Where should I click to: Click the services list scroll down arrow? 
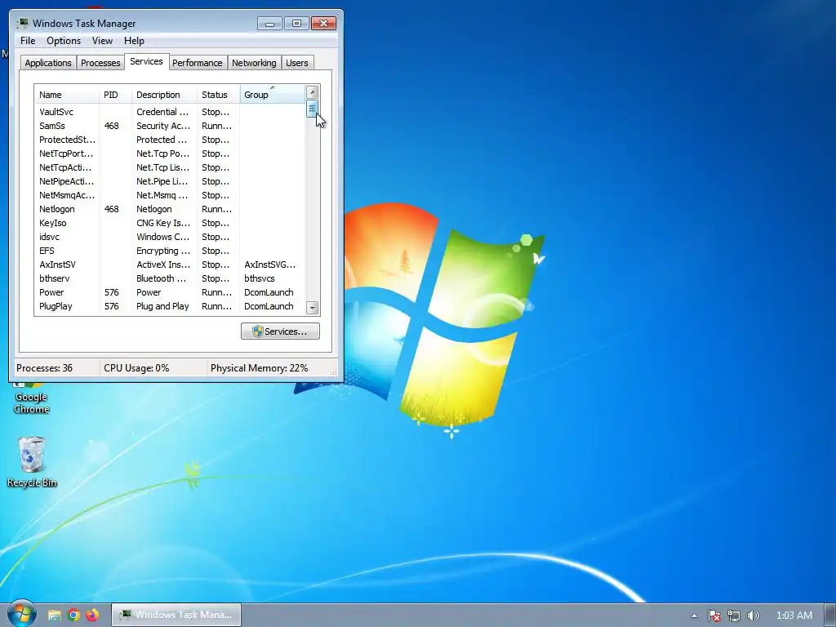(313, 308)
